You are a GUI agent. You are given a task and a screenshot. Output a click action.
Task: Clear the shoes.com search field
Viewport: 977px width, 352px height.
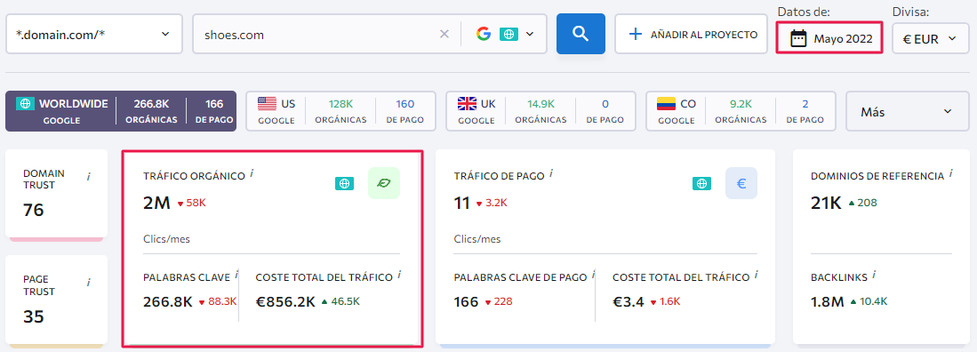point(444,35)
